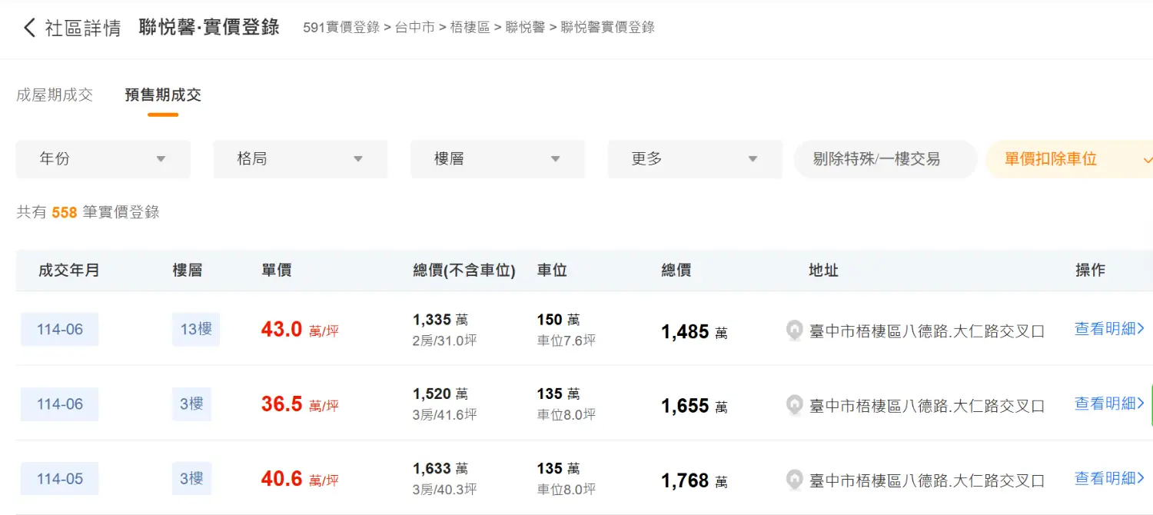Viewport: 1153px width, 515px height.
Task: Open the 樓層 filter dropdown
Action: click(x=497, y=159)
